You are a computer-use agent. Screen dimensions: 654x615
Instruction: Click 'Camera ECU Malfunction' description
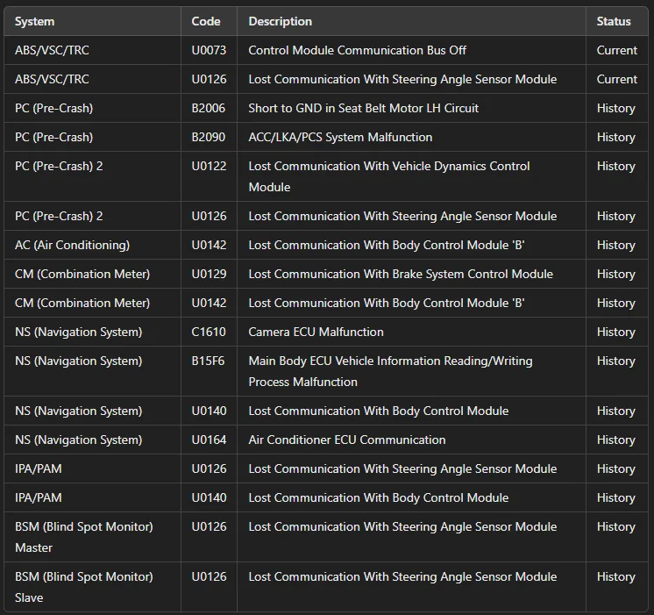(316, 332)
